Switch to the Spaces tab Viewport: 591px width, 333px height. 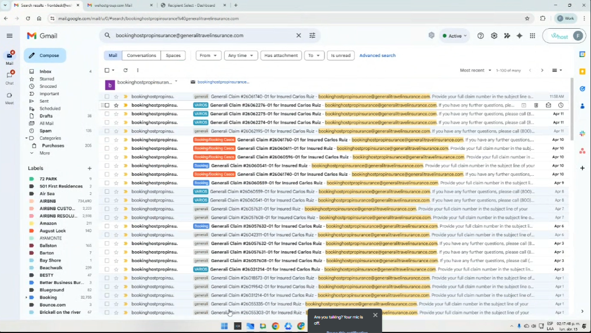pyautogui.click(x=174, y=55)
